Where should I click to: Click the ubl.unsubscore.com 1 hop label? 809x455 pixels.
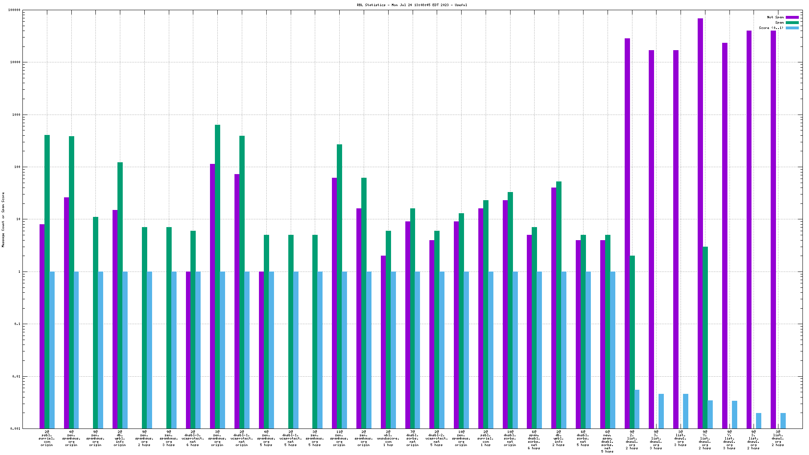(388, 438)
